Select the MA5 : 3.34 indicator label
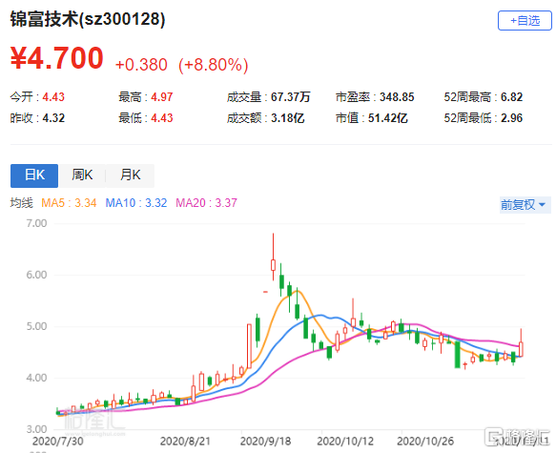This screenshot has height=453, width=556. [69, 203]
